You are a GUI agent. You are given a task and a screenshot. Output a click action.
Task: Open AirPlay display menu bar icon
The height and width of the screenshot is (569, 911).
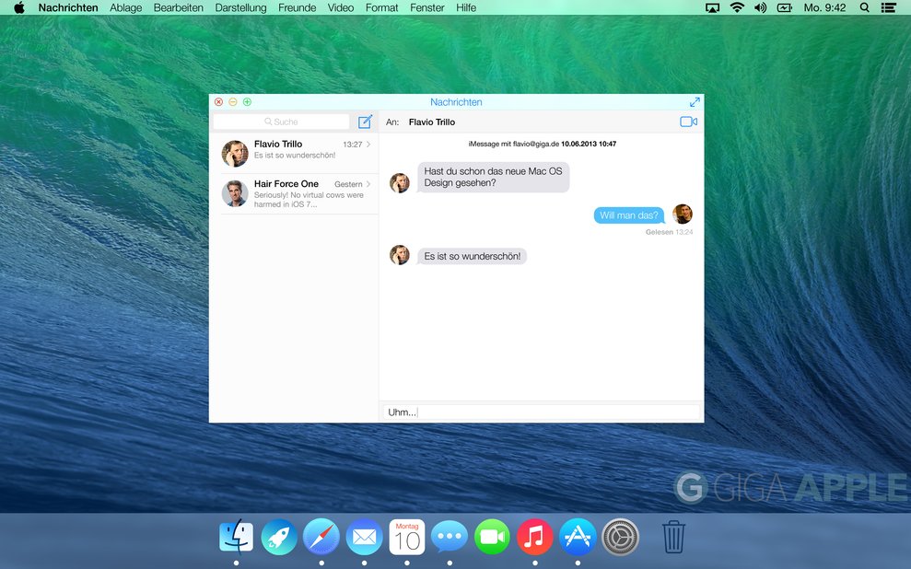click(x=712, y=7)
